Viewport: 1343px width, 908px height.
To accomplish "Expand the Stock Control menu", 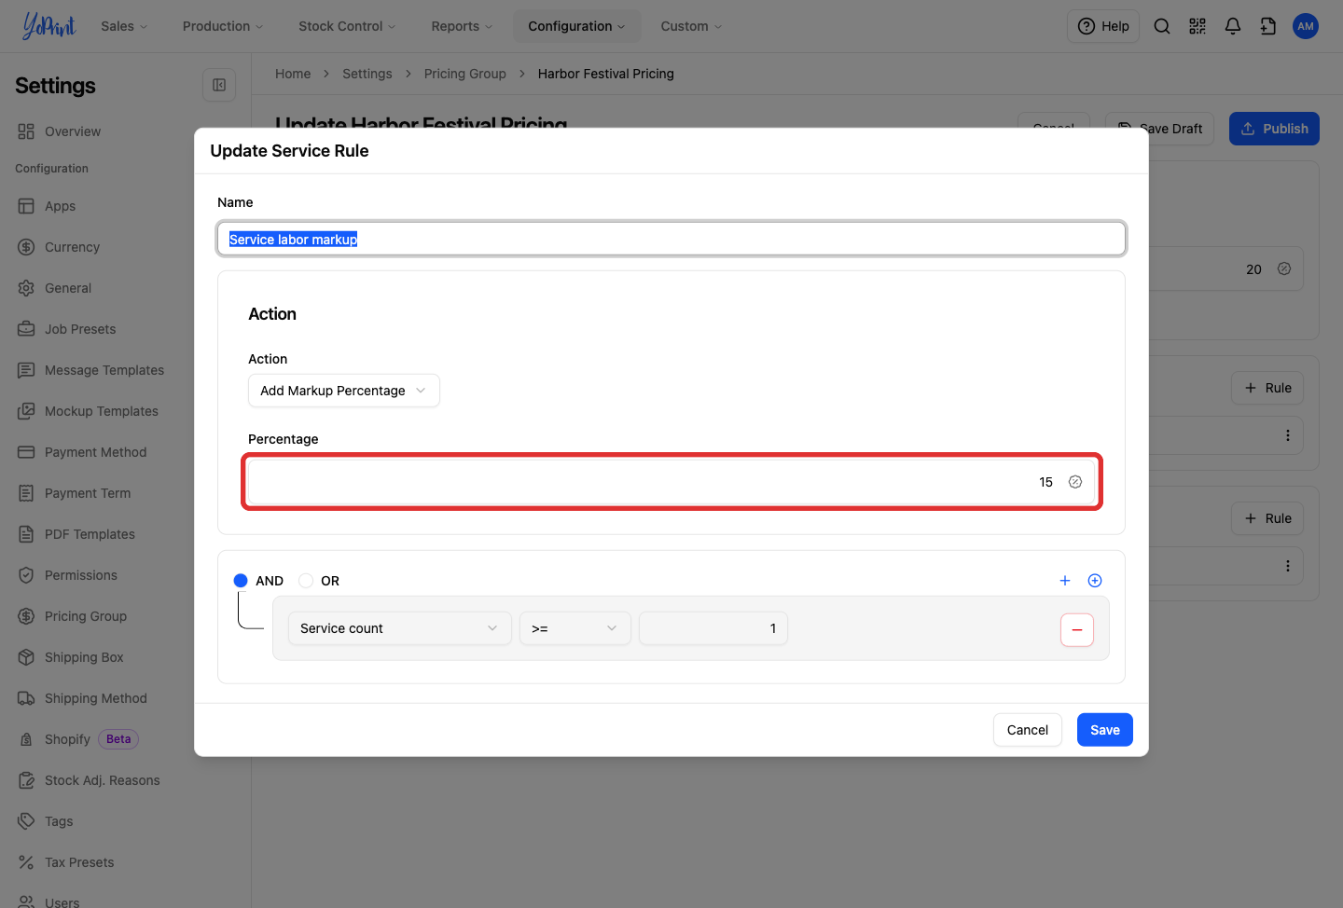I will [347, 26].
